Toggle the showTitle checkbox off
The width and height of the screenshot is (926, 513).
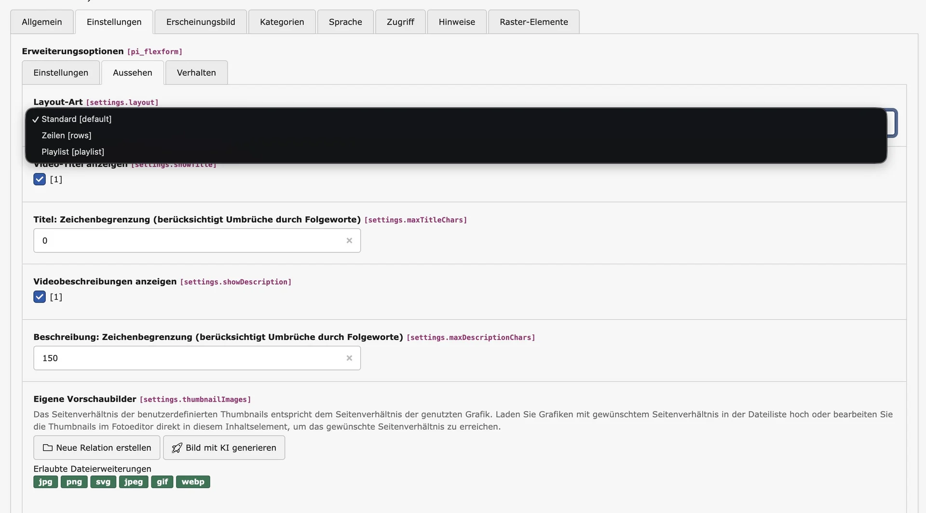click(39, 179)
